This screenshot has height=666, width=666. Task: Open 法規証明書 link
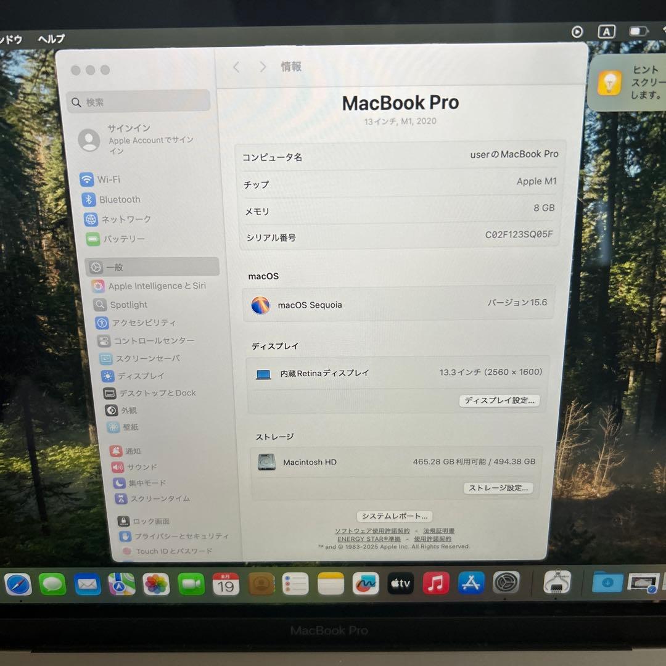(439, 531)
